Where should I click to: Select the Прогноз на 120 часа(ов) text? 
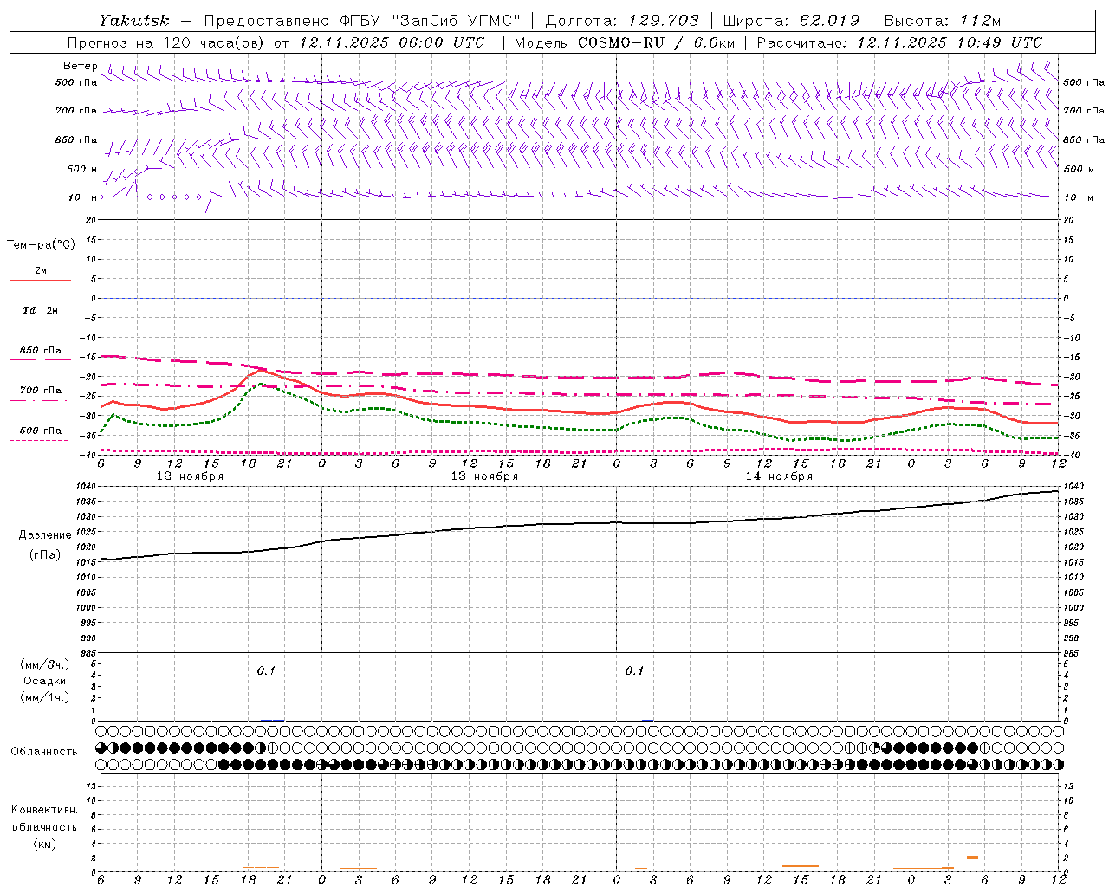coord(166,42)
